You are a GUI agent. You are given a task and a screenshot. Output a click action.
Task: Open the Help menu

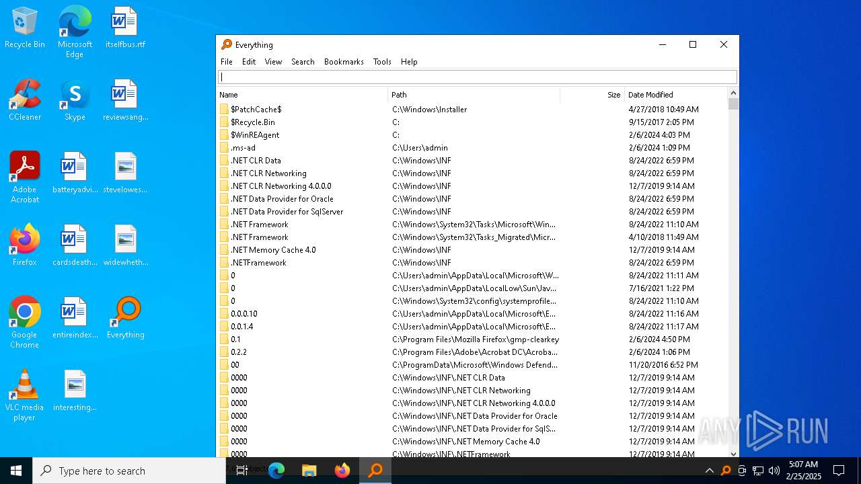pyautogui.click(x=409, y=61)
